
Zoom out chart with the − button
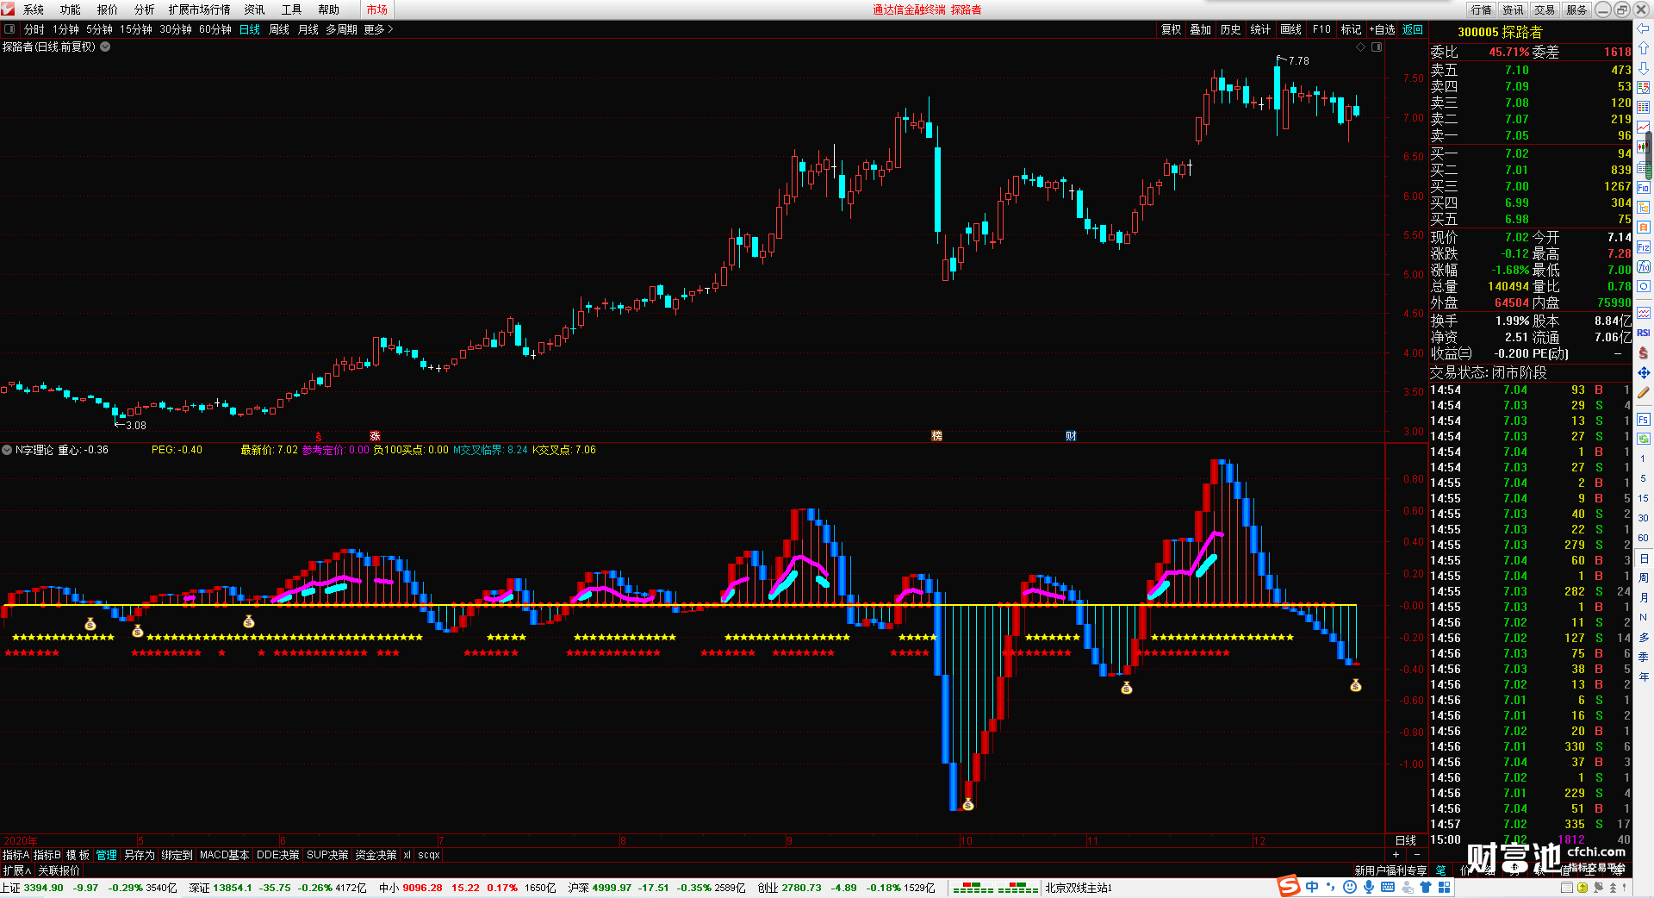1417,855
